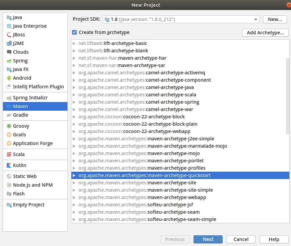
Task: Select the Java project type icon
Action: click(9, 17)
